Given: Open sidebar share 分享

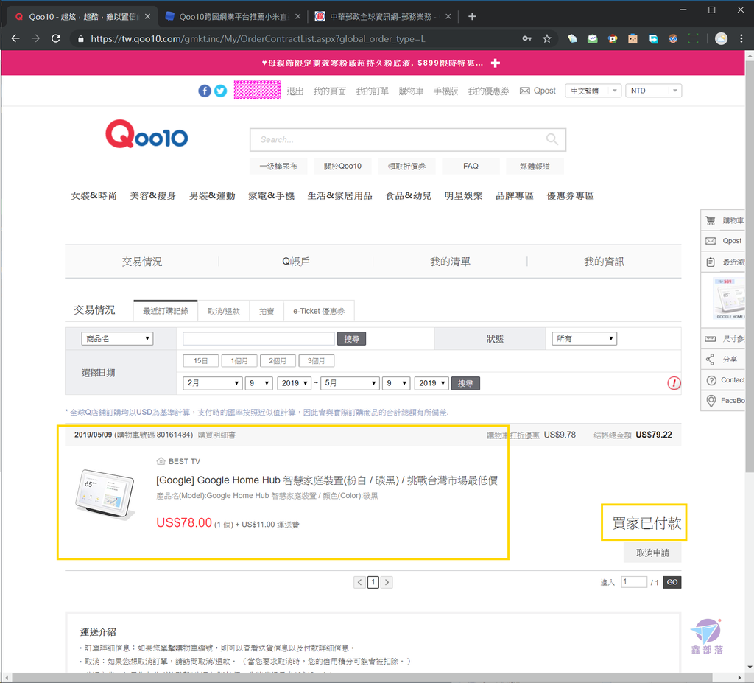Looking at the screenshot, I should (725, 360).
